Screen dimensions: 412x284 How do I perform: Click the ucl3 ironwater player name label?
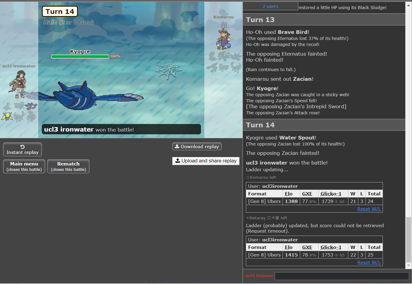pos(19,66)
